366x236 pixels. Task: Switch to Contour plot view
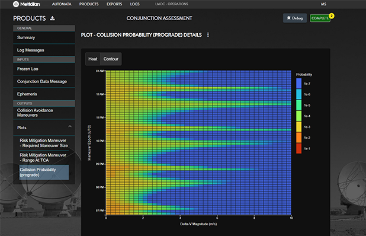pyautogui.click(x=111, y=59)
